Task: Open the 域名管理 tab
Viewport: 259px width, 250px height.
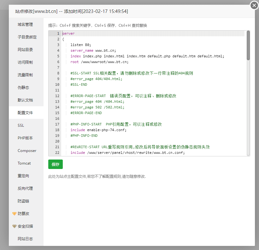Action: (x=25, y=25)
